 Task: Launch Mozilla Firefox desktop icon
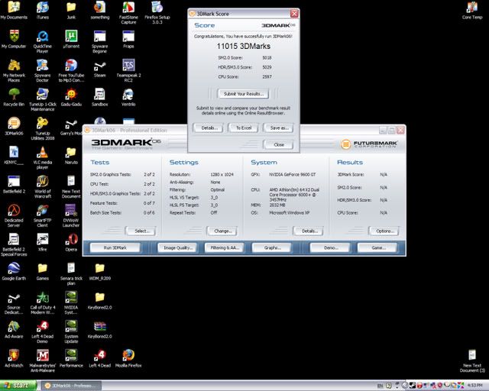[128, 358]
